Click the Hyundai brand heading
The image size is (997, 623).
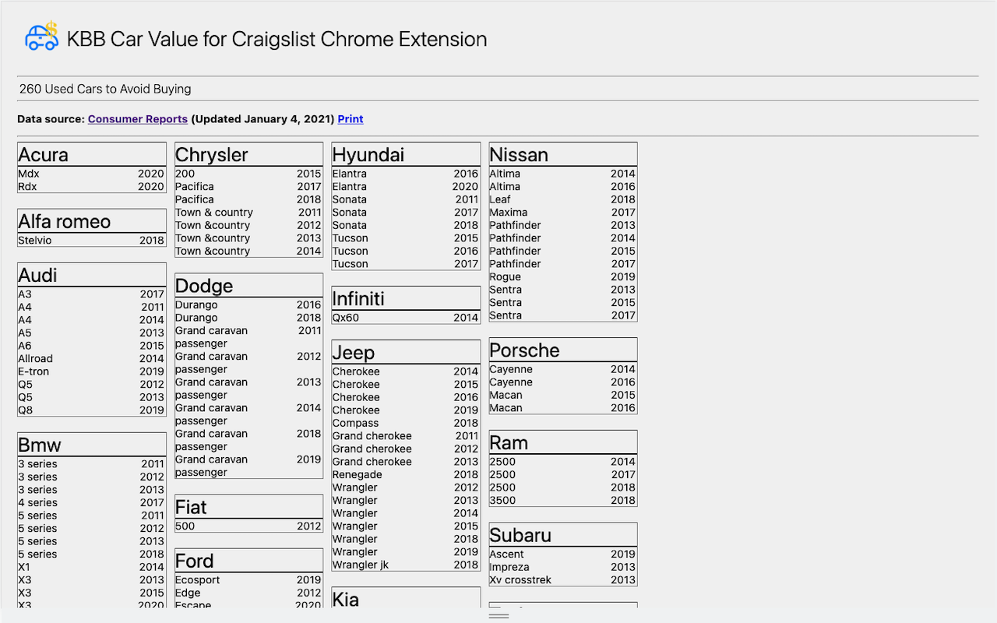407,154
